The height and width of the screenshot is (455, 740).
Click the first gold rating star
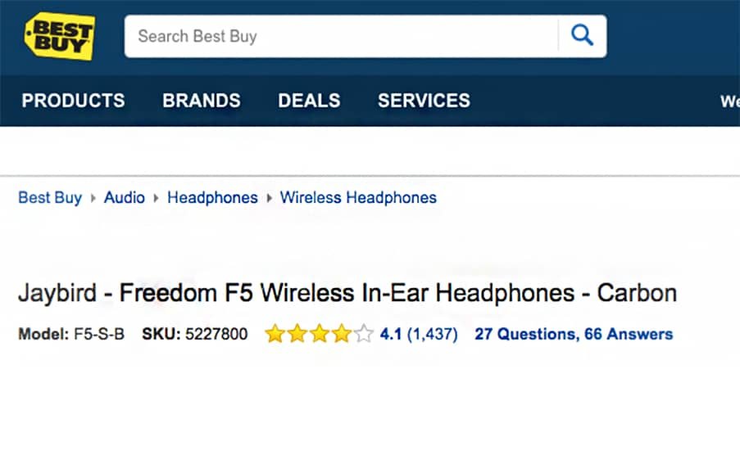[x=275, y=334]
